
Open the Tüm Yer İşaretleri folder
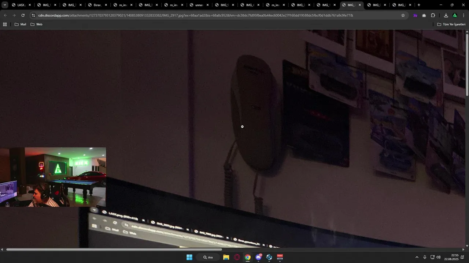[x=451, y=24]
